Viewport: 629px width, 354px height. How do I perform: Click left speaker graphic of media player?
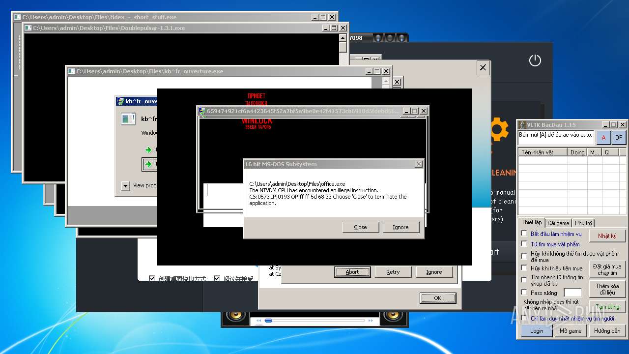point(236,315)
